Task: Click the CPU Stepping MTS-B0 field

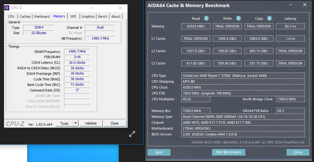Action: (243, 81)
